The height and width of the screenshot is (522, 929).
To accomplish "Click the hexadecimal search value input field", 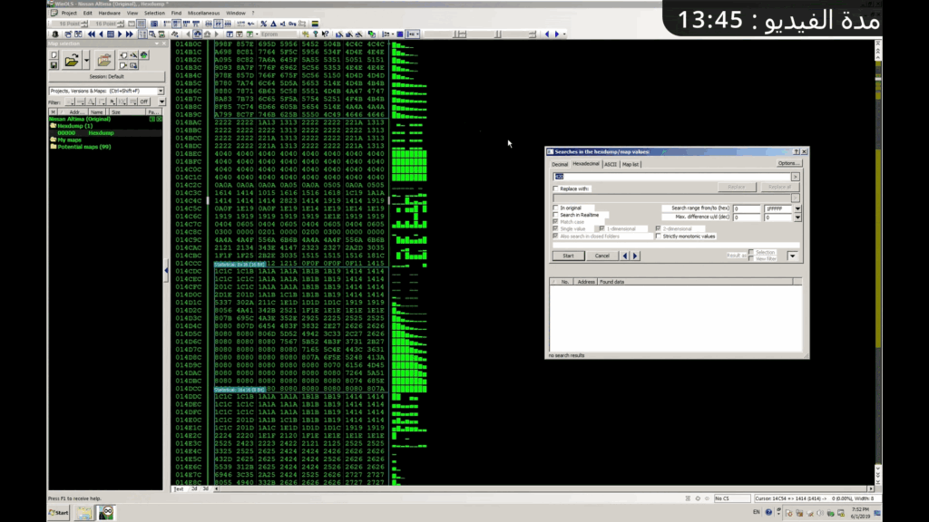I will click(671, 177).
